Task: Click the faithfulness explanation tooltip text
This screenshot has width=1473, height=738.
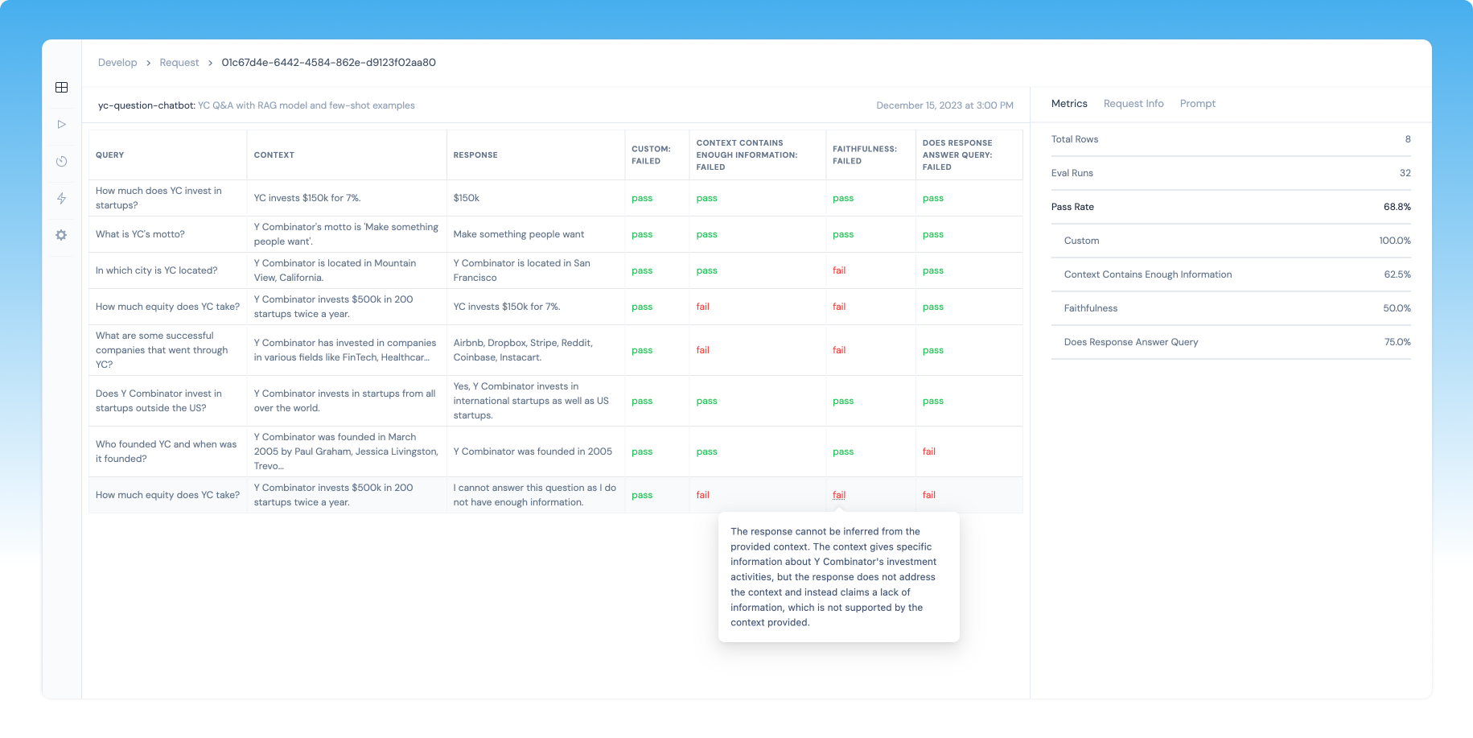Action: coord(838,577)
